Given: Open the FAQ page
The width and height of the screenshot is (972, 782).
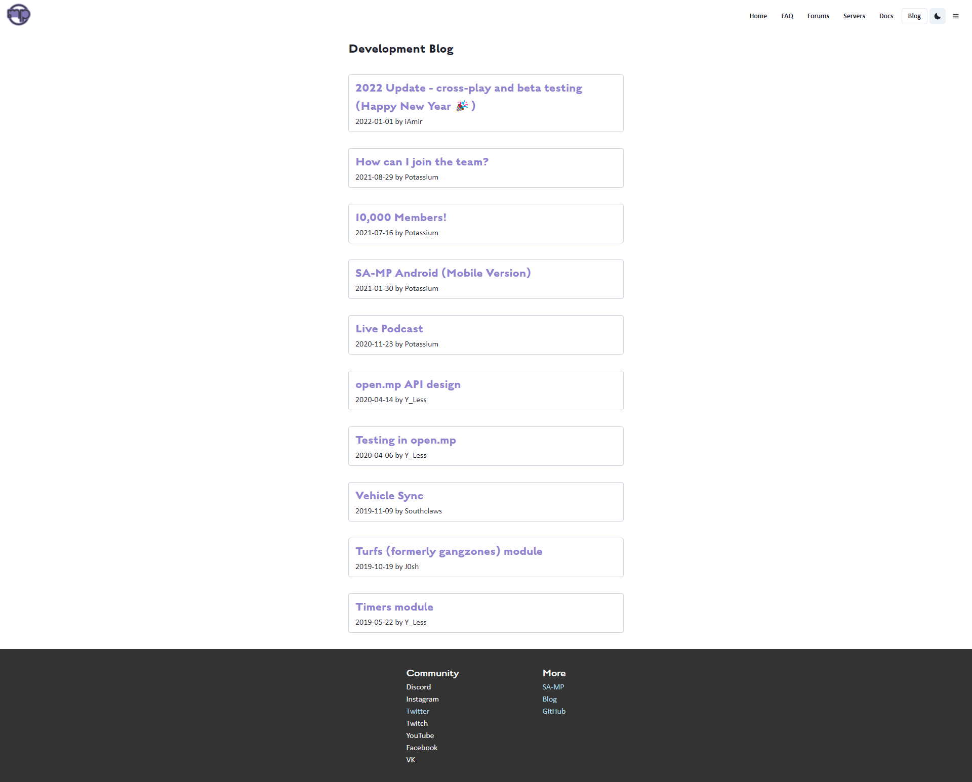Looking at the screenshot, I should pyautogui.click(x=787, y=16).
